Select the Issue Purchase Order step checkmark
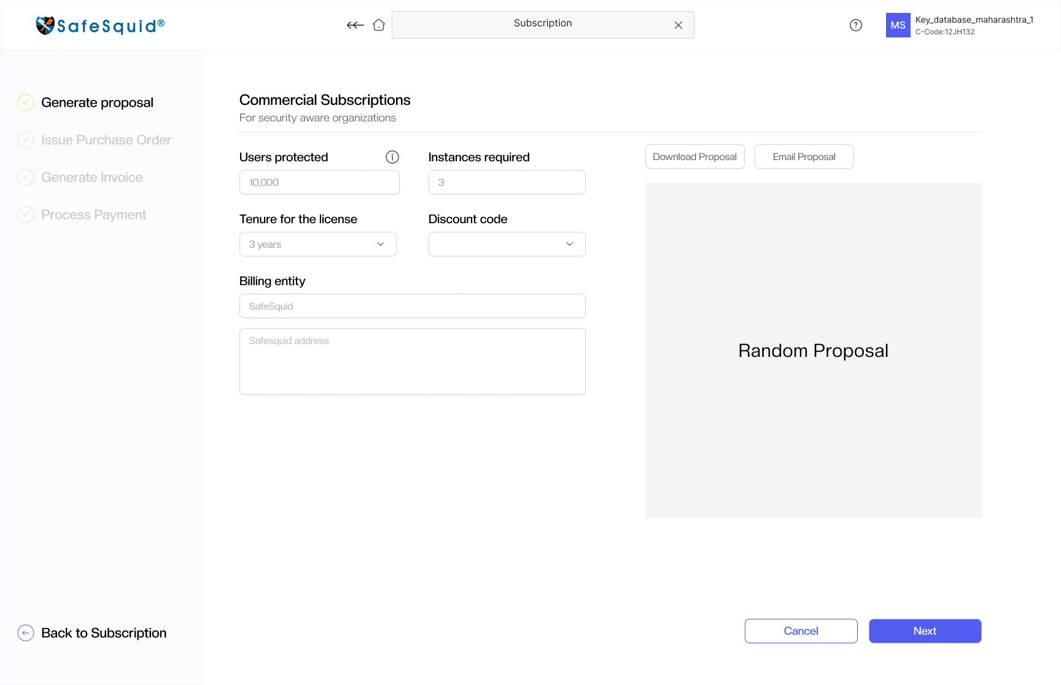Screen dimensions: 1061x685 [26, 140]
